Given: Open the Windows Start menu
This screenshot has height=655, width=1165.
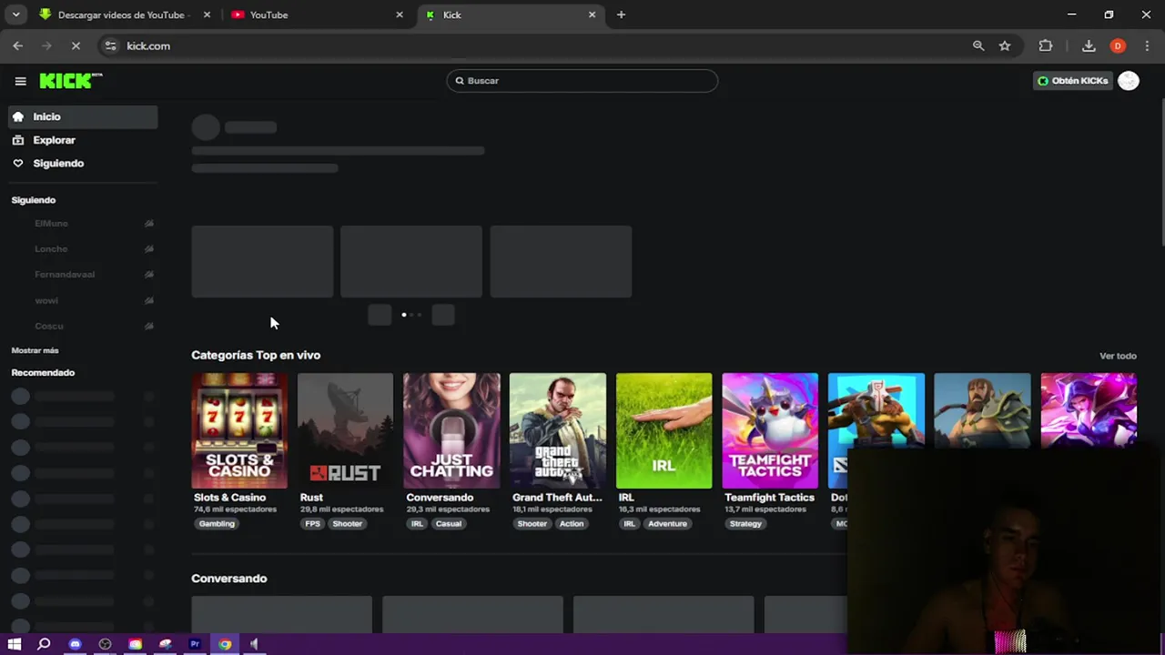Looking at the screenshot, I should coord(15,644).
